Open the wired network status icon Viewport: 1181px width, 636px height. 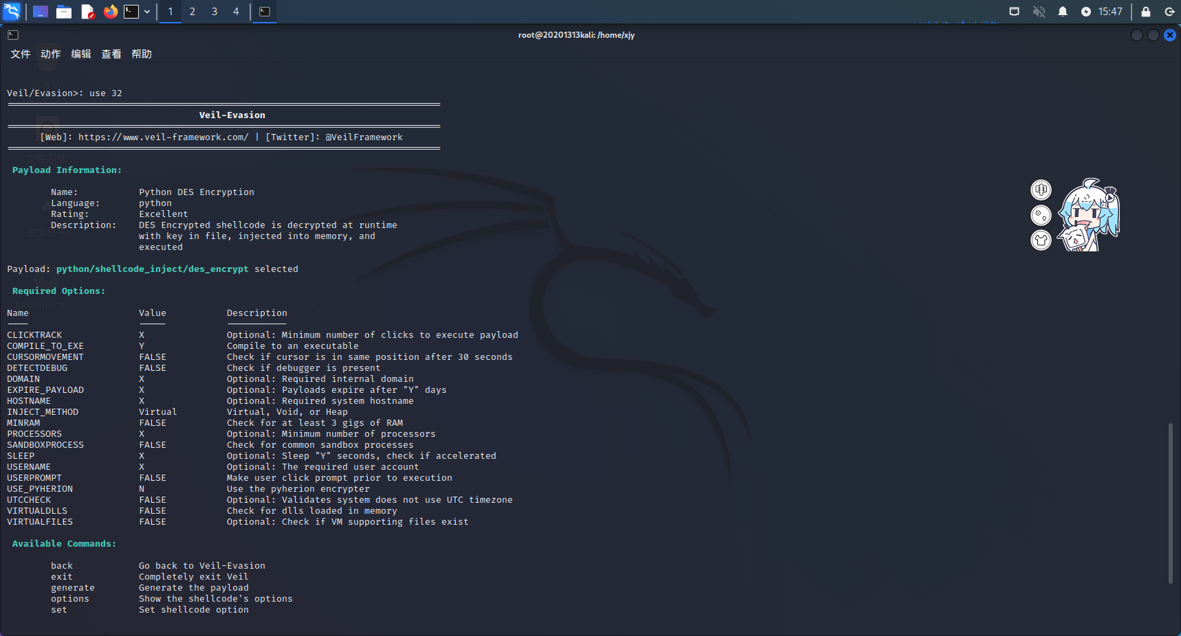(1014, 12)
